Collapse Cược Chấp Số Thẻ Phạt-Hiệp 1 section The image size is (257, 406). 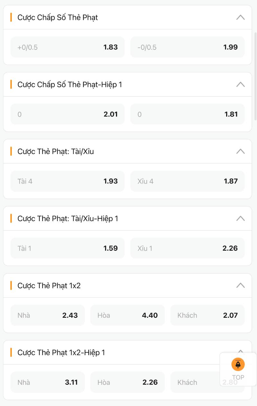[x=240, y=84]
